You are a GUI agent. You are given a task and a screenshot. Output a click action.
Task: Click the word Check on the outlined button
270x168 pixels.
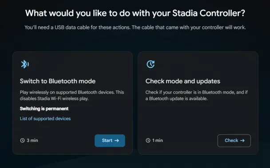click(231, 141)
